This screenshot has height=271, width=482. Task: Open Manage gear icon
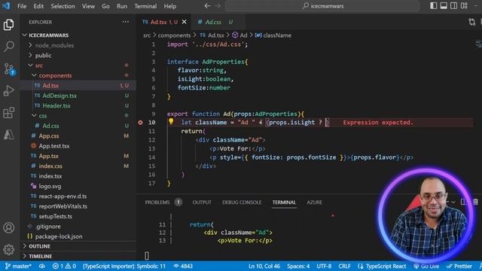click(x=8, y=249)
